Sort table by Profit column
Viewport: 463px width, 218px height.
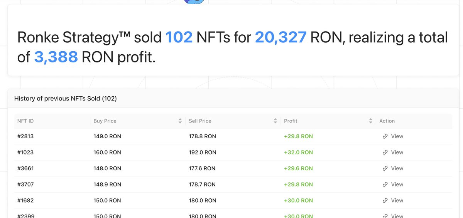(x=370, y=121)
